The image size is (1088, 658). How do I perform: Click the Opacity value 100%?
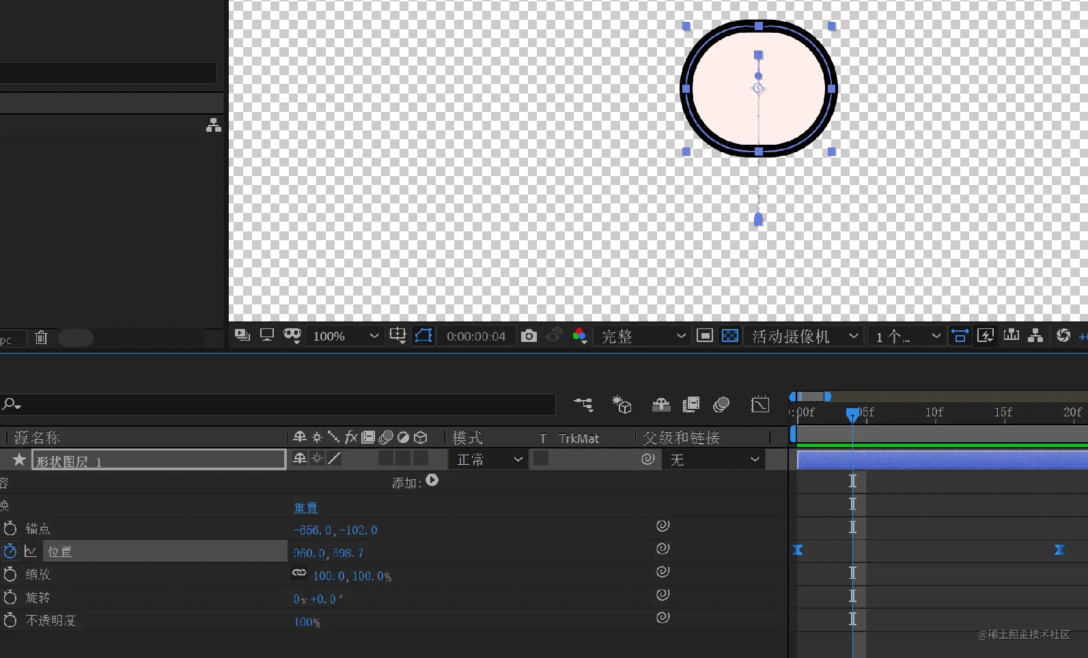tap(307, 622)
